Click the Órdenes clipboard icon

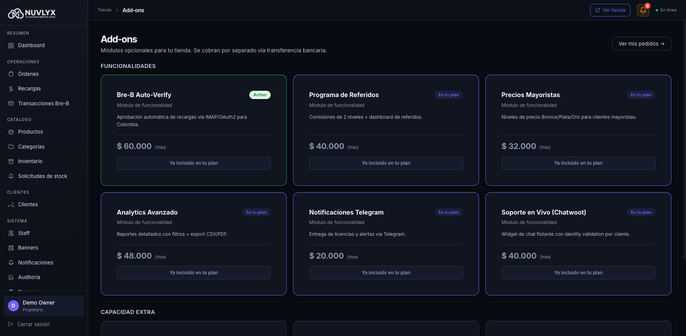pyautogui.click(x=11, y=74)
